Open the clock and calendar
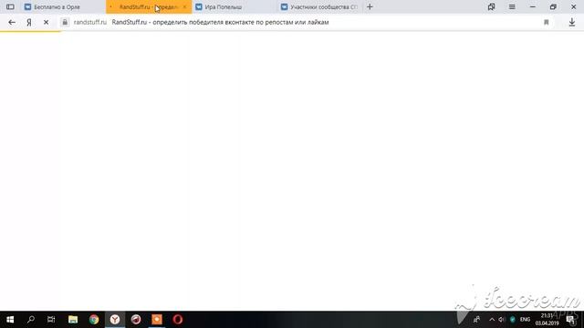Screen dimensions: 584x328 547,320
